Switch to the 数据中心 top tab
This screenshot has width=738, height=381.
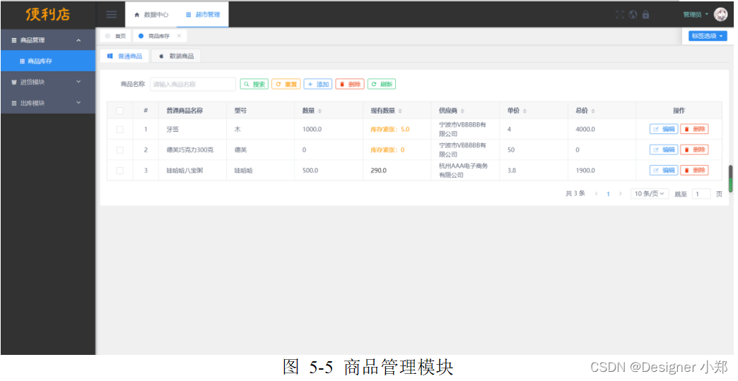[x=151, y=15]
